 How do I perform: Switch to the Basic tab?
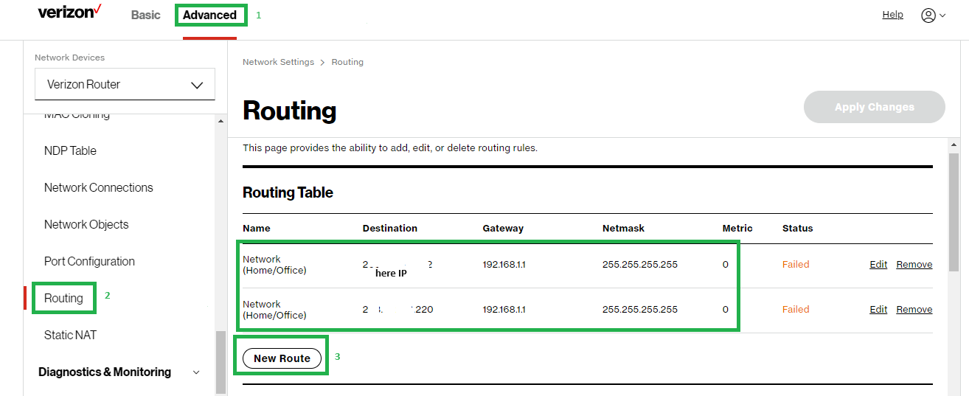(x=145, y=15)
